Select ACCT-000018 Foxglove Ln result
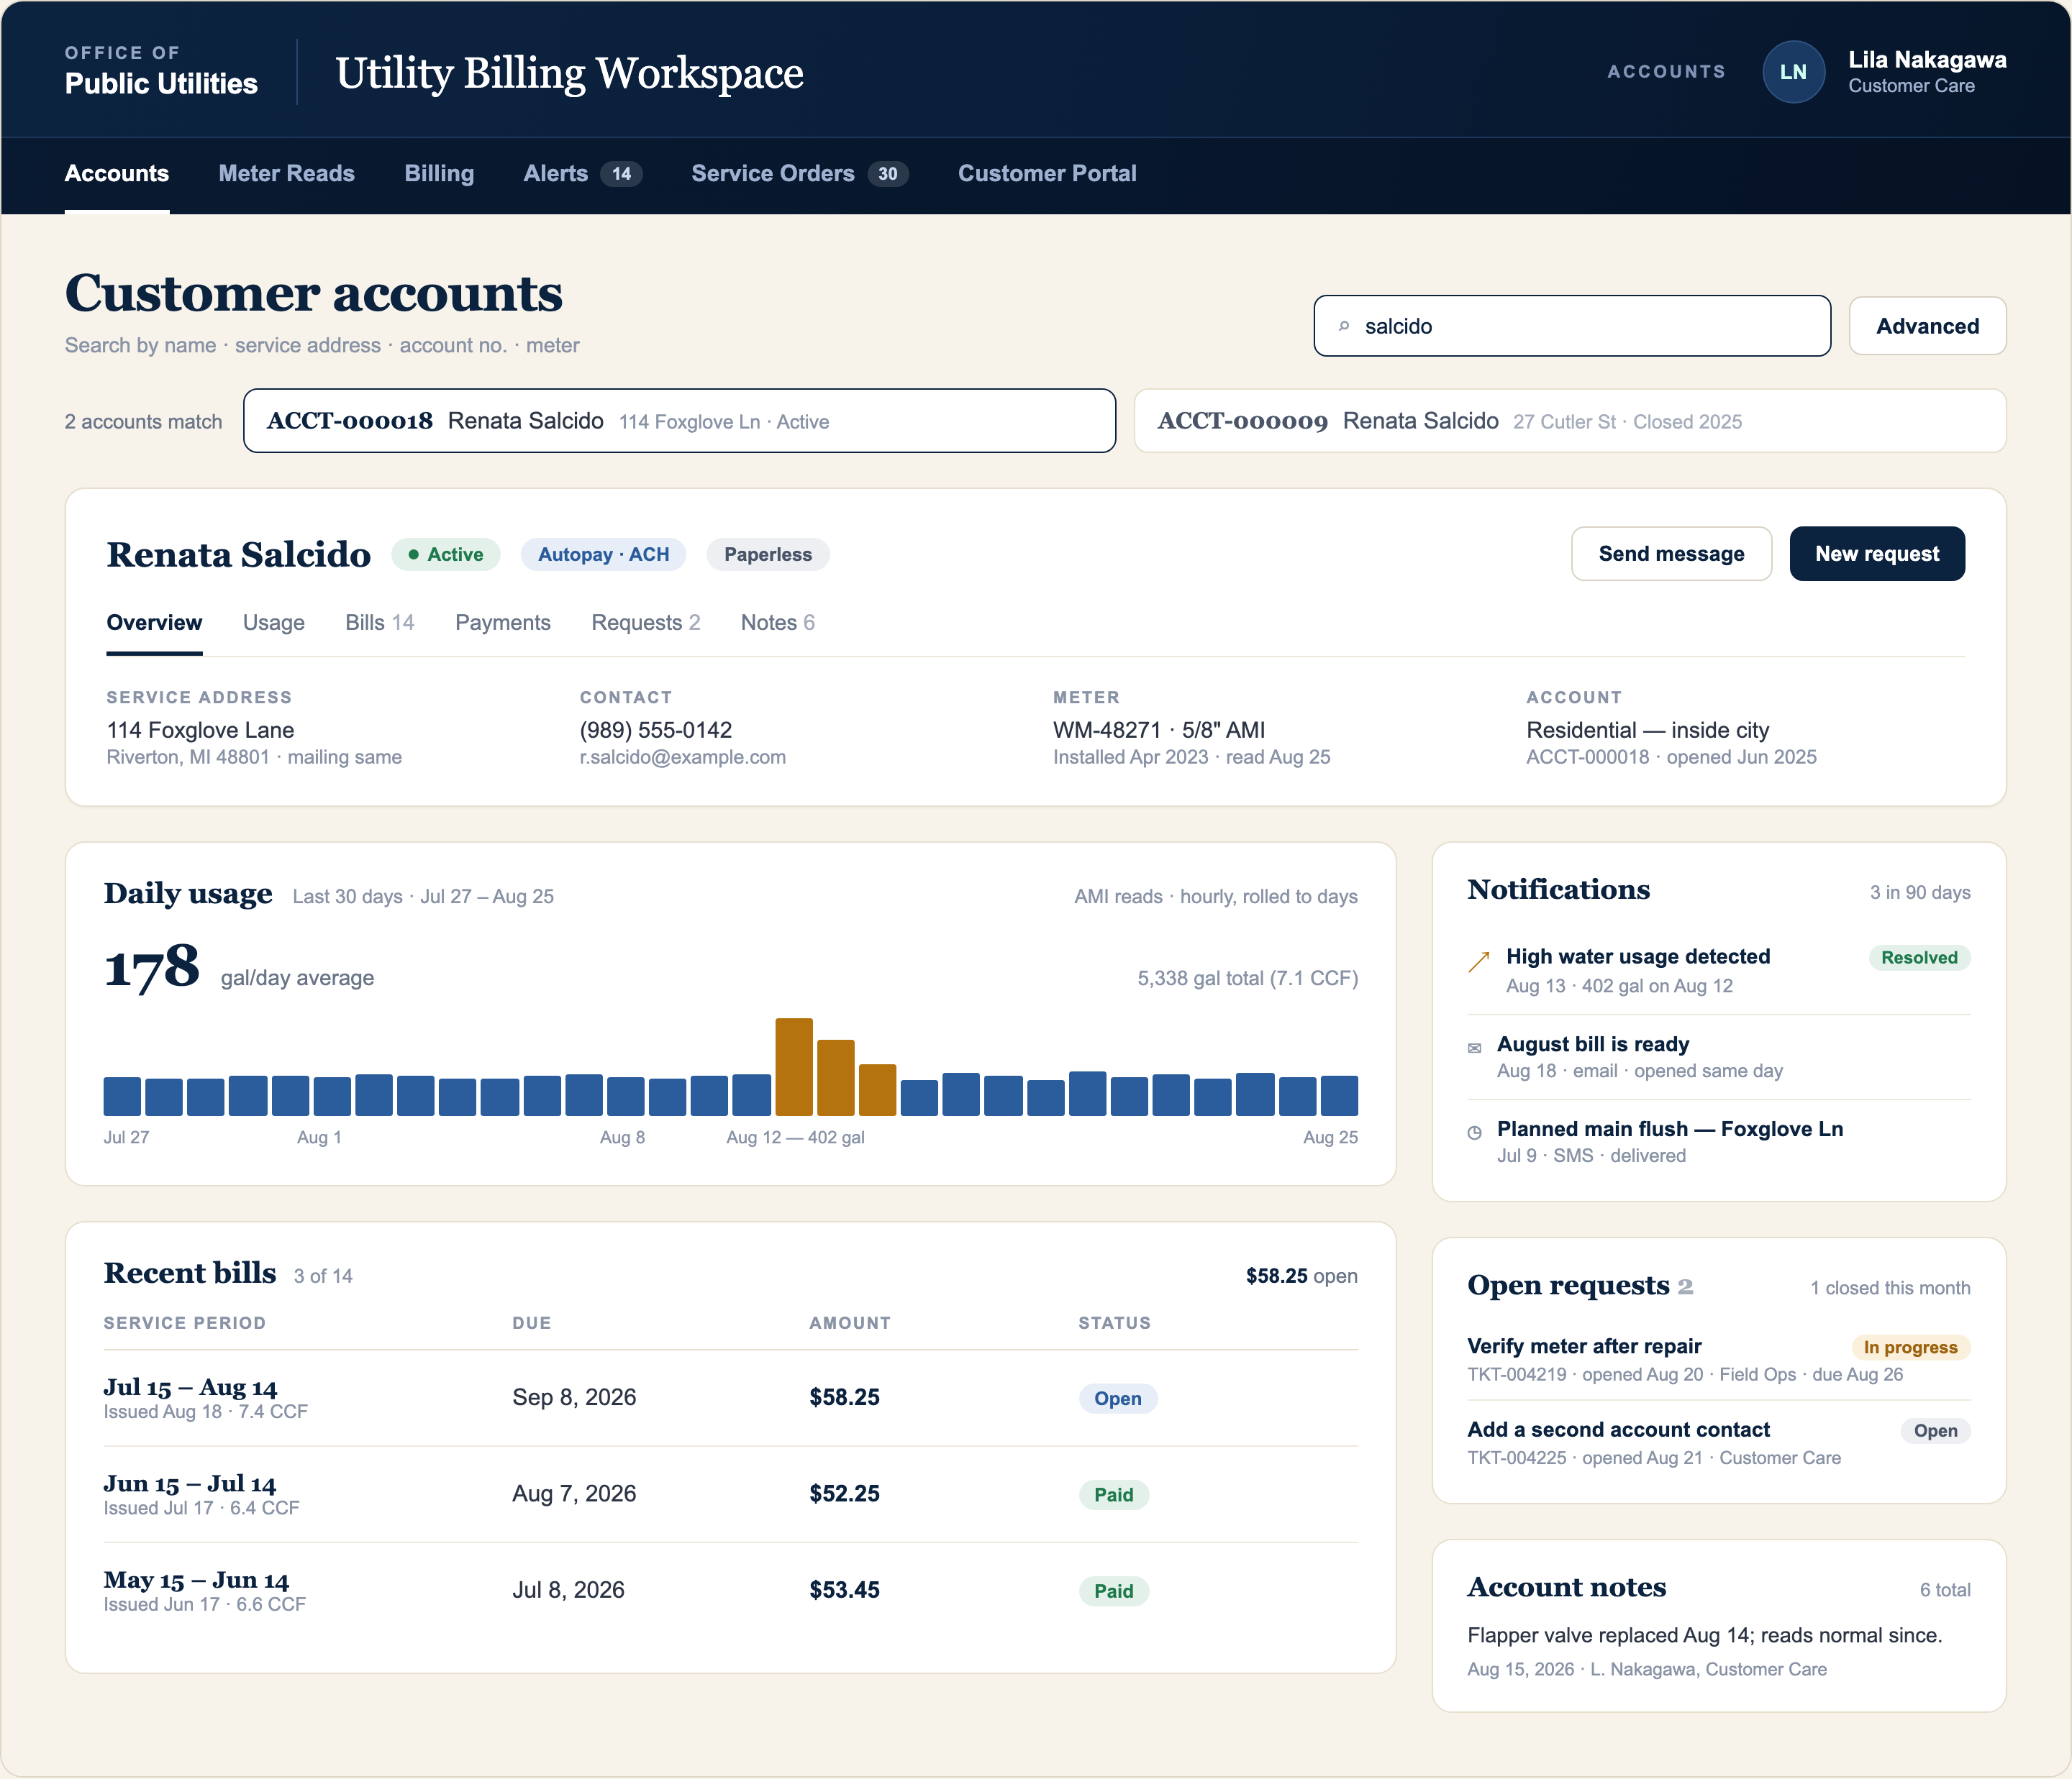 pos(679,421)
